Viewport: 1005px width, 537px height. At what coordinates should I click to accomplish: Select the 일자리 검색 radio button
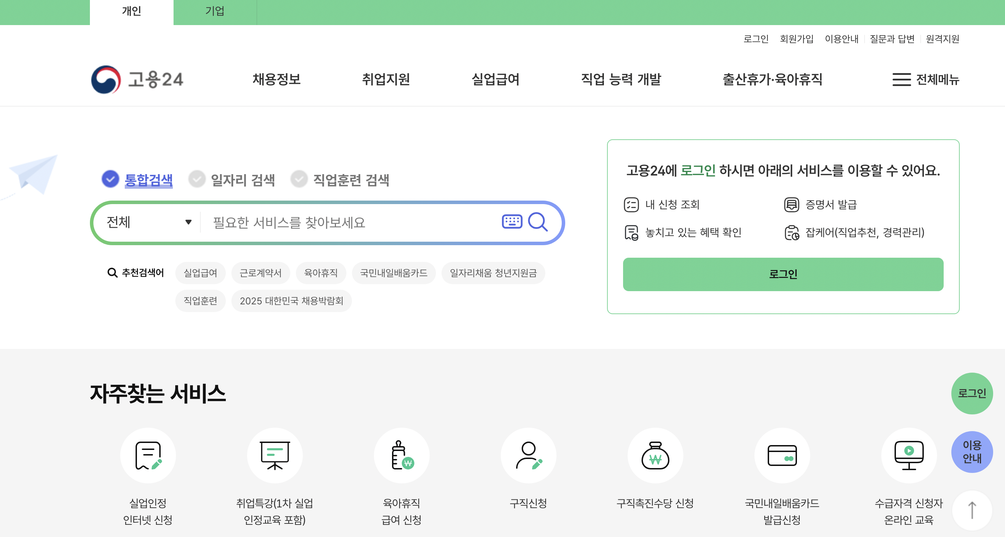pyautogui.click(x=197, y=179)
